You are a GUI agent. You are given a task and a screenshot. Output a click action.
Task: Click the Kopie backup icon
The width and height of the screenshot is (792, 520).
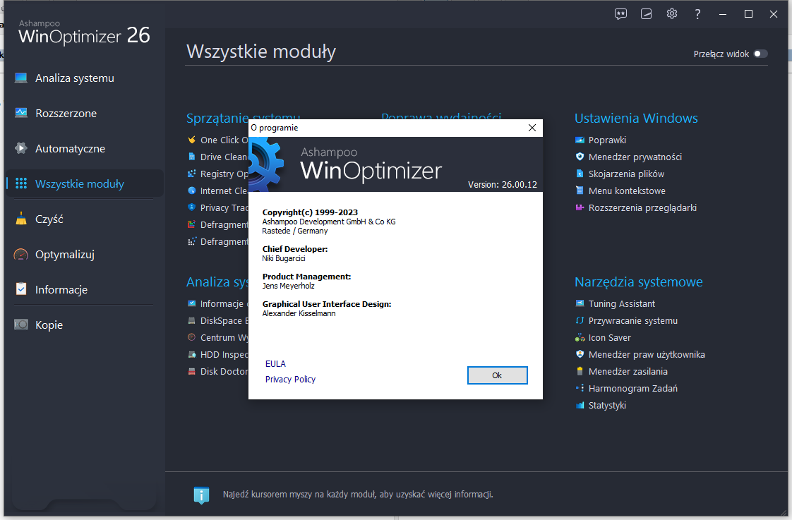point(20,324)
